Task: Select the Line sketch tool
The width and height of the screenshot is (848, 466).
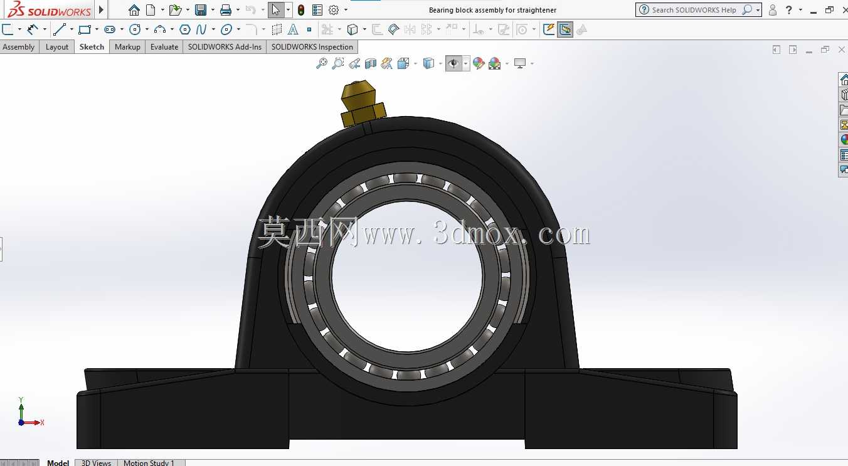Action: [60, 29]
